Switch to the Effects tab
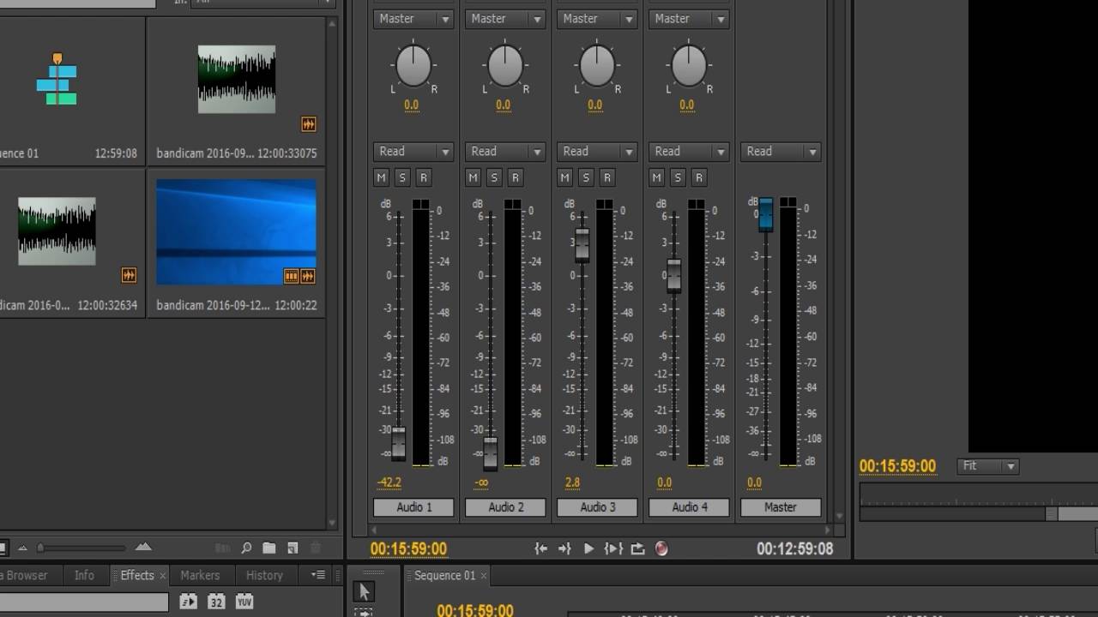The height and width of the screenshot is (617, 1098). [137, 575]
